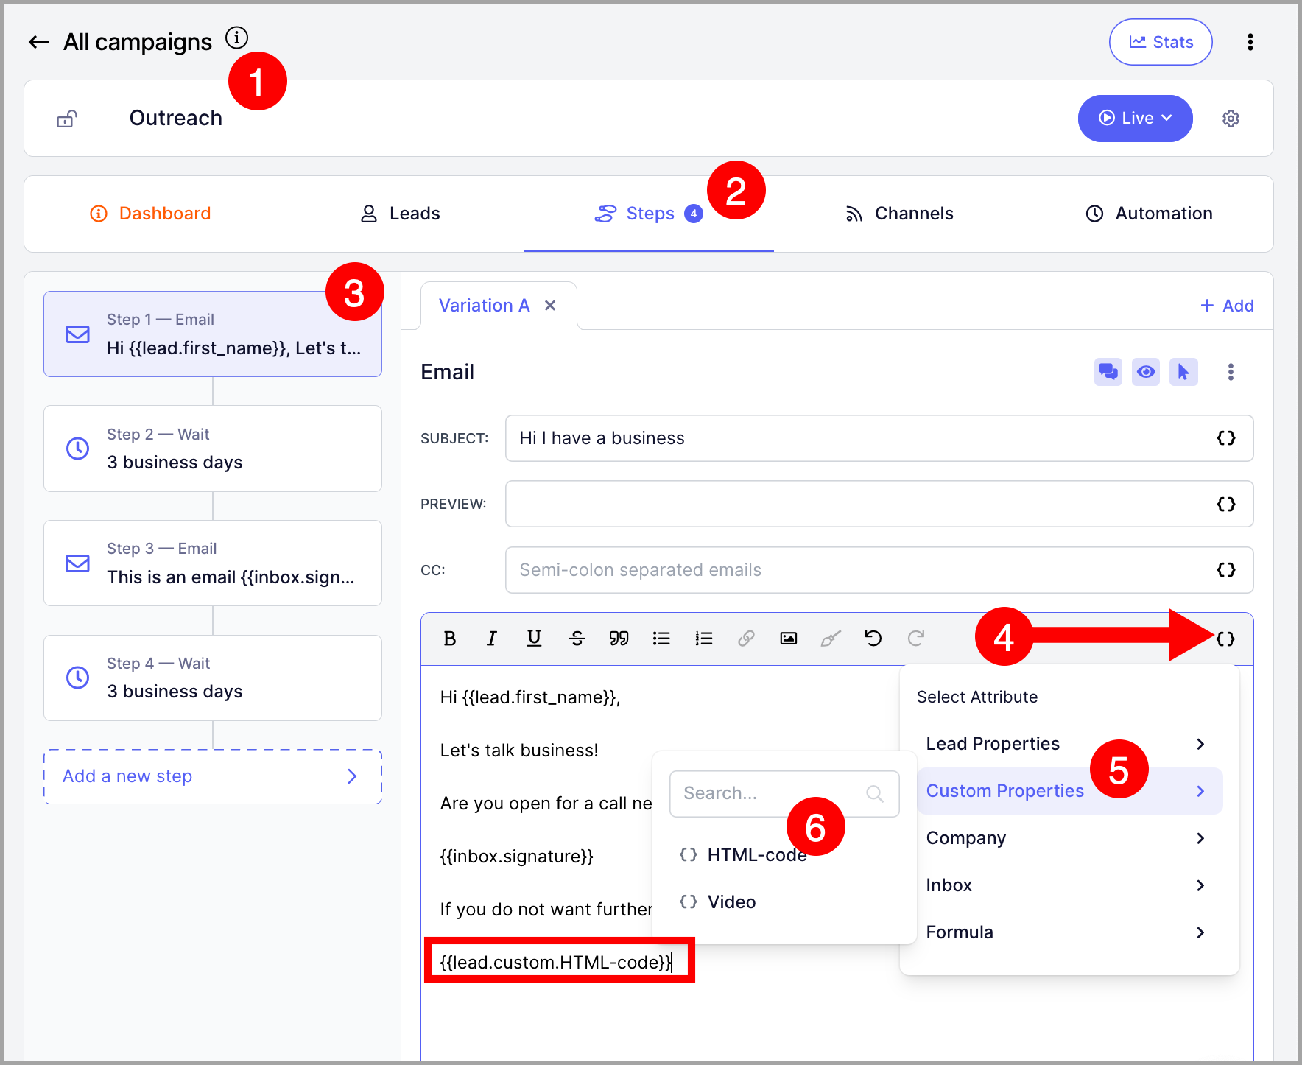Image resolution: width=1302 pixels, height=1065 pixels.
Task: Select the Steps tab
Action: [649, 214]
